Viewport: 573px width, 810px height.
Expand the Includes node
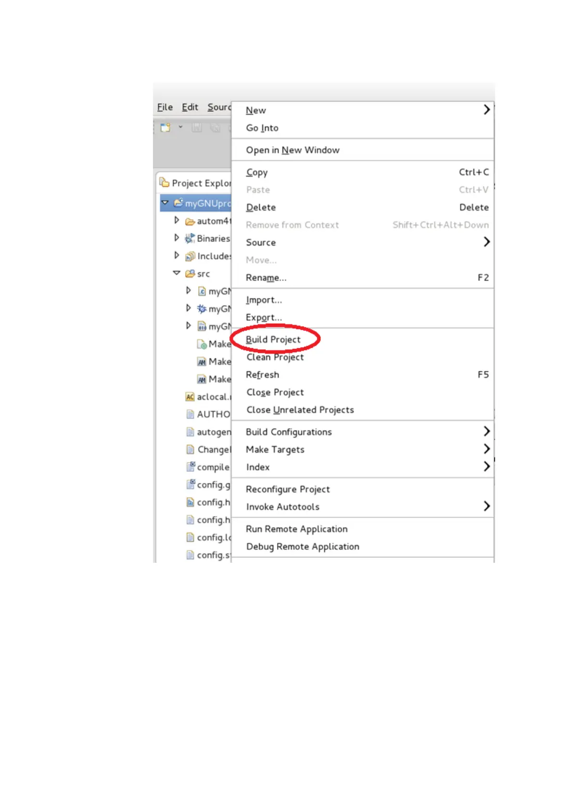pos(177,255)
